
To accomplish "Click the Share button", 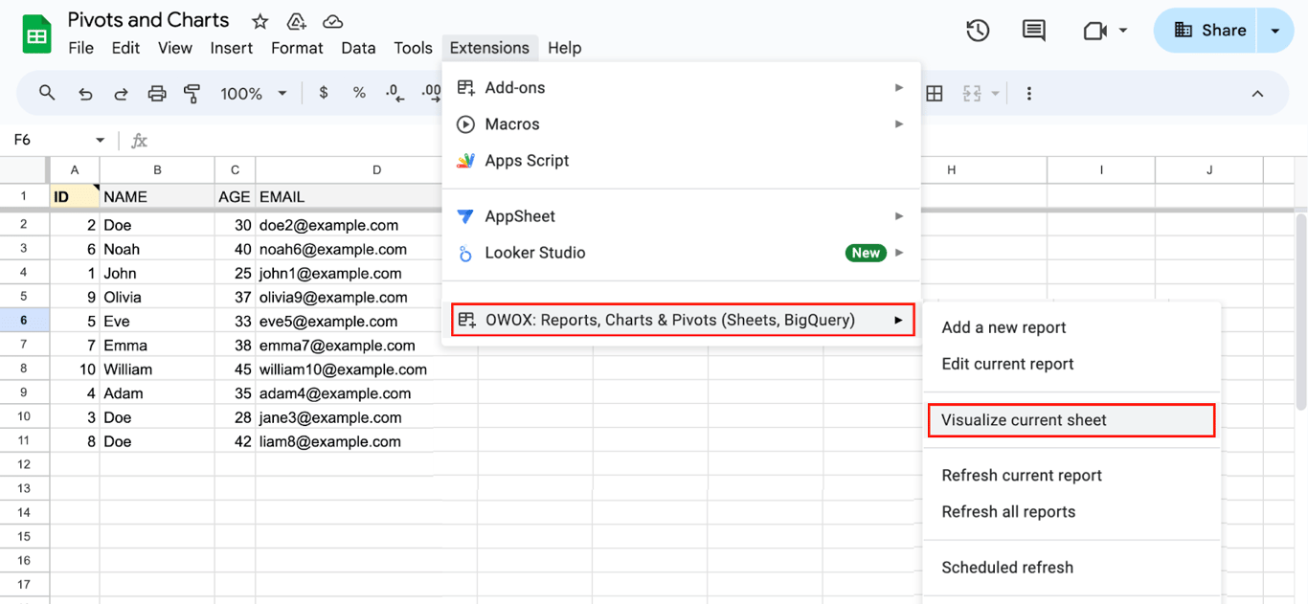I will click(1208, 31).
